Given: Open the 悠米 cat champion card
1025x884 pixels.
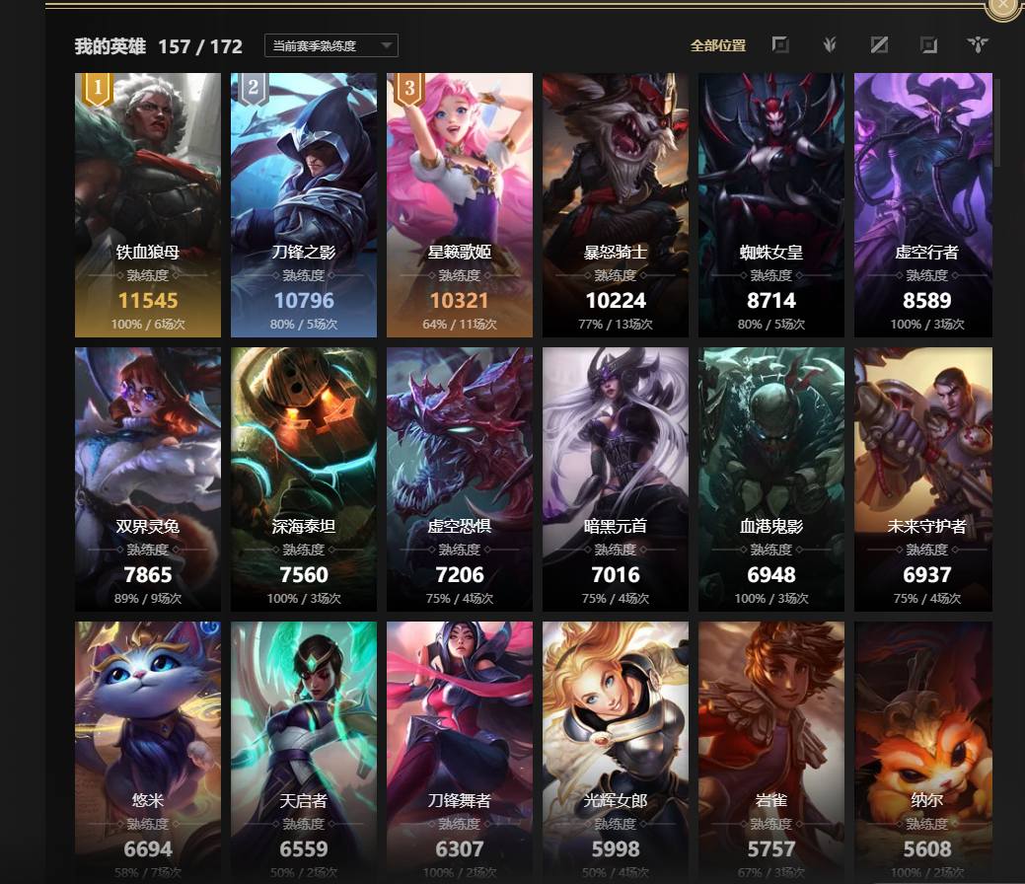Looking at the screenshot, I should [x=148, y=752].
